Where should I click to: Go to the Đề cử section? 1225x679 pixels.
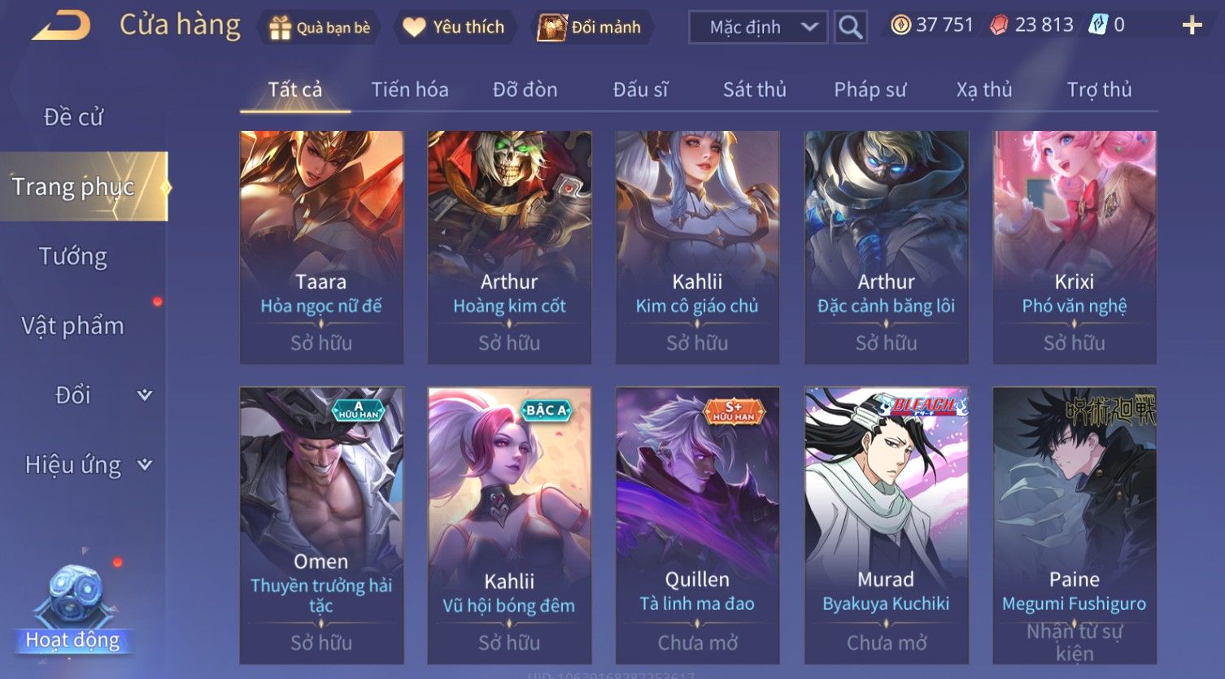coord(73,117)
